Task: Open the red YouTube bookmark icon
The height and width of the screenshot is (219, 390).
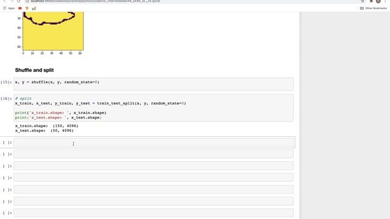Action: coord(20,8)
